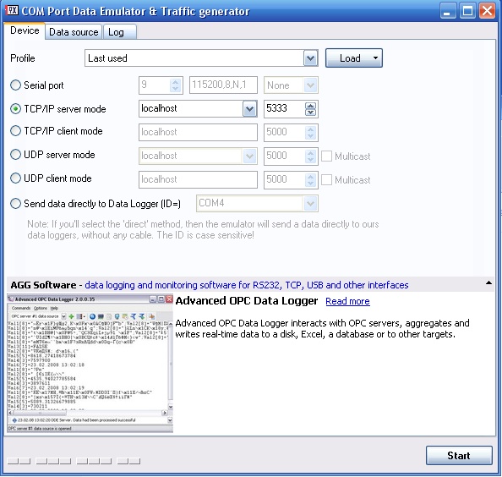Select Send data directly to Data Logger option
The width and height of the screenshot is (502, 477).
pyautogui.click(x=15, y=204)
